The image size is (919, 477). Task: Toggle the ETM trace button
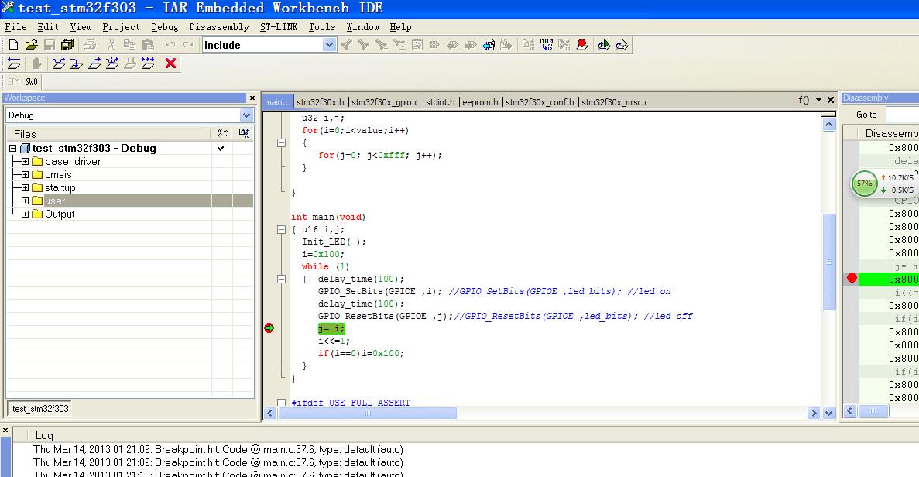(x=13, y=82)
